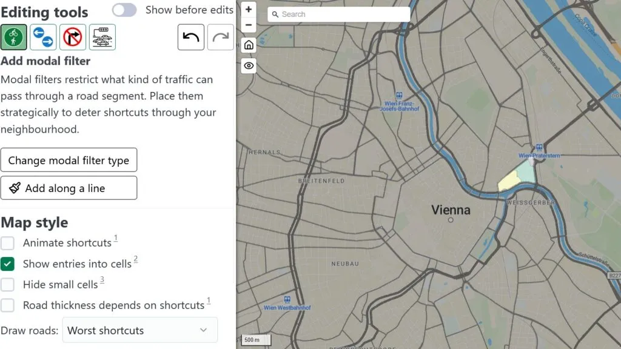Click the light green neighbourhood cell
621x349 pixels.
(526, 172)
